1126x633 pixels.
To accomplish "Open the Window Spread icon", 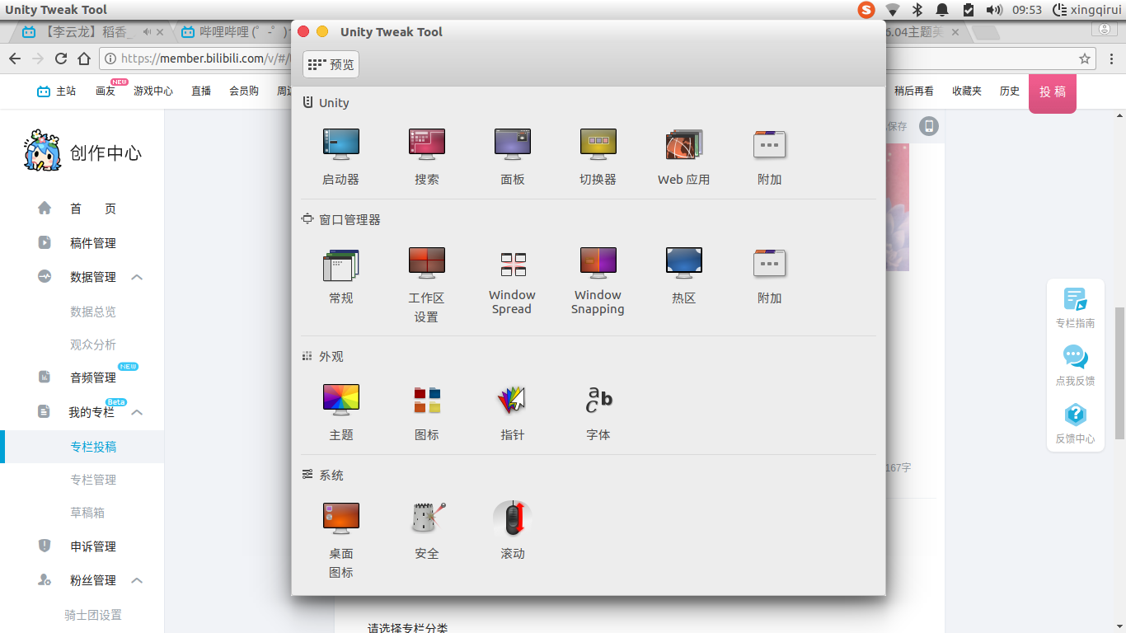I will pyautogui.click(x=513, y=265).
